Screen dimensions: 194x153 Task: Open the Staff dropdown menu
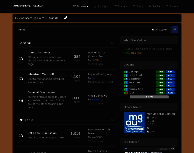click(154, 6)
